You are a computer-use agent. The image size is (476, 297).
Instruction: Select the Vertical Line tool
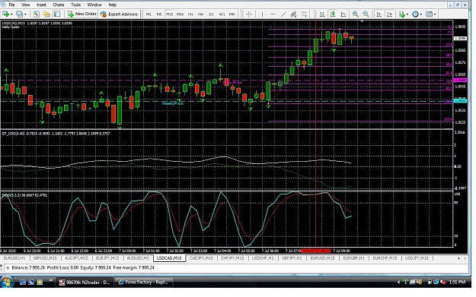262,14
